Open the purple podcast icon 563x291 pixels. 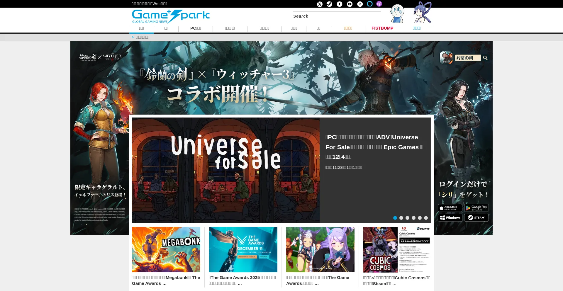tap(379, 4)
